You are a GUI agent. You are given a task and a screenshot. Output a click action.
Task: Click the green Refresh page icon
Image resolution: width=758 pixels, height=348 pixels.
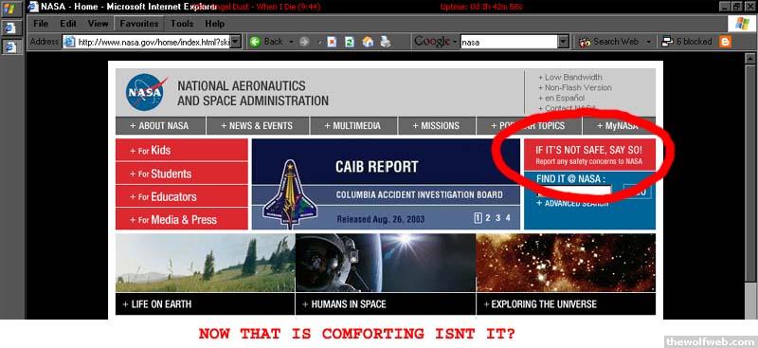tap(350, 42)
